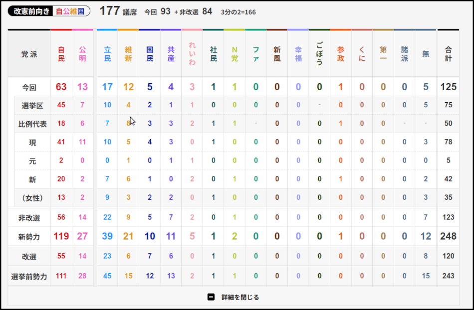474x310 pixels.
Task: Click the 今回 row label
Action: 29,88
